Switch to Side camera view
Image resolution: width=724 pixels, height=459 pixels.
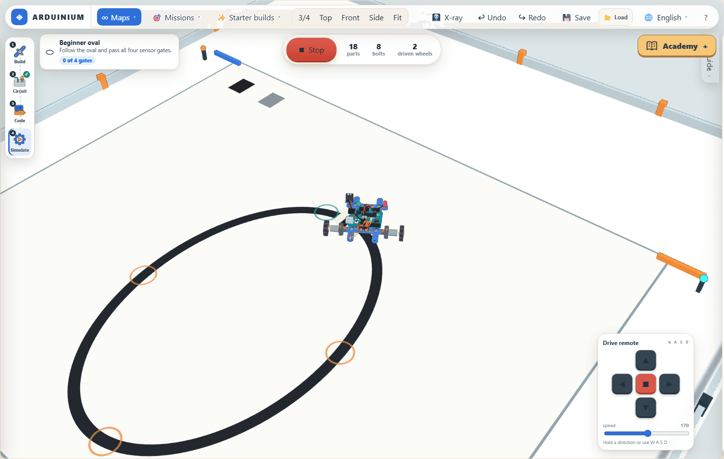point(376,17)
